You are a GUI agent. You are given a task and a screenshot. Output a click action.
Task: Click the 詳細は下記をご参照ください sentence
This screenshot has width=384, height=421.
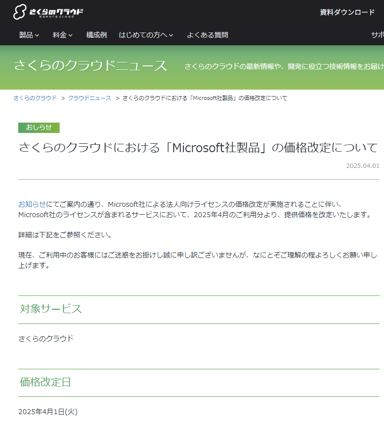click(65, 235)
